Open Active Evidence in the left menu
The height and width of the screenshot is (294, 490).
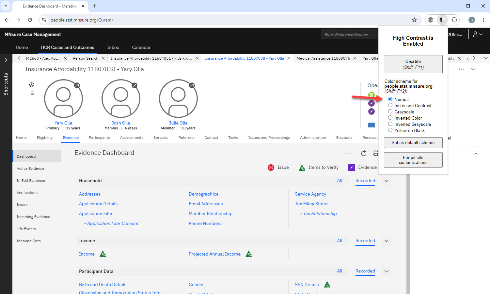tap(30, 169)
